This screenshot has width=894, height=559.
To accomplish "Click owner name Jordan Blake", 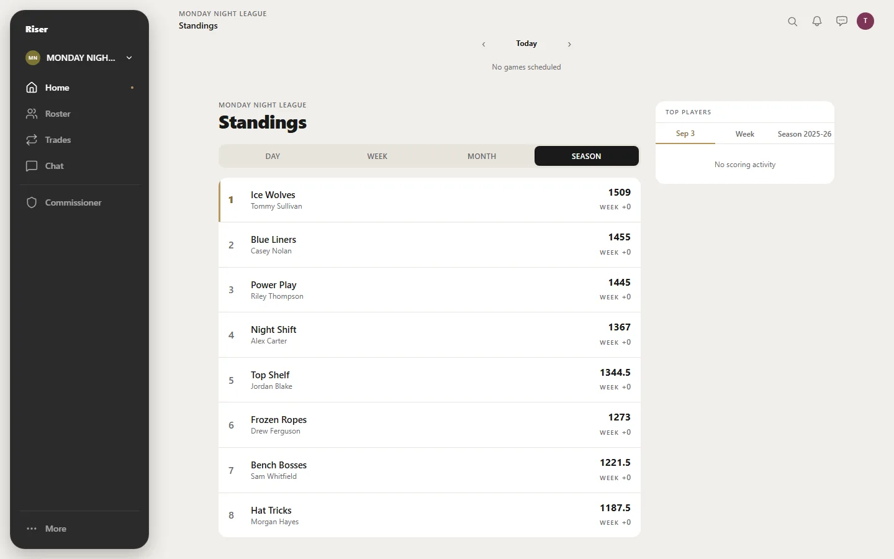I will pyautogui.click(x=271, y=386).
